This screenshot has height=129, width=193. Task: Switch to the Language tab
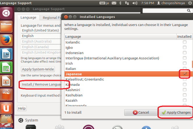[x=28, y=18]
